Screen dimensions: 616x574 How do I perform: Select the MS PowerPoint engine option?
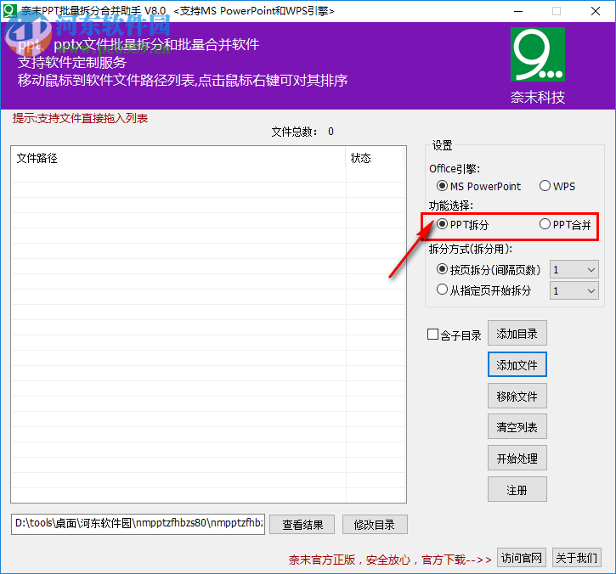click(x=478, y=186)
